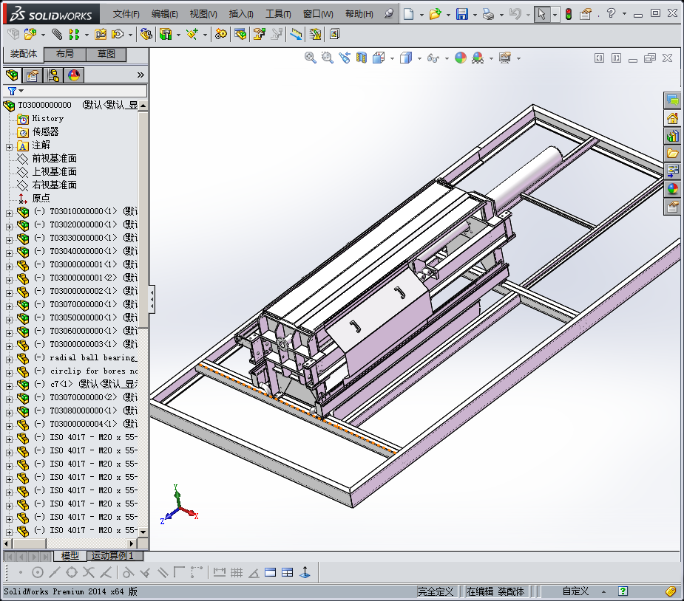Click the Save disk icon
Screen dimensions: 684x601
point(461,14)
